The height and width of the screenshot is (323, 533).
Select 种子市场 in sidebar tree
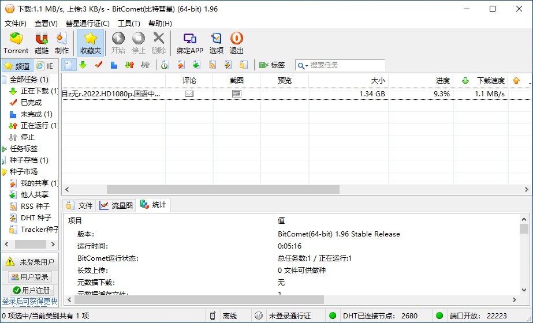pyautogui.click(x=24, y=171)
